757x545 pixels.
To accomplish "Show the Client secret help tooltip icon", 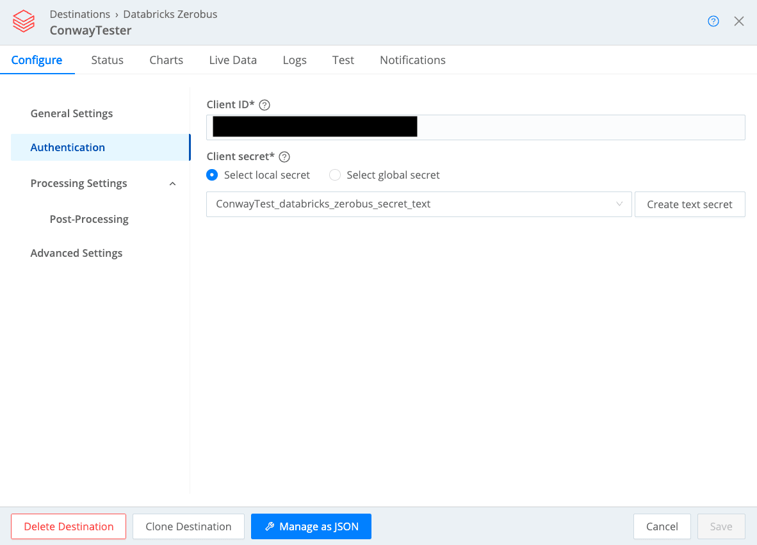I will tap(284, 157).
